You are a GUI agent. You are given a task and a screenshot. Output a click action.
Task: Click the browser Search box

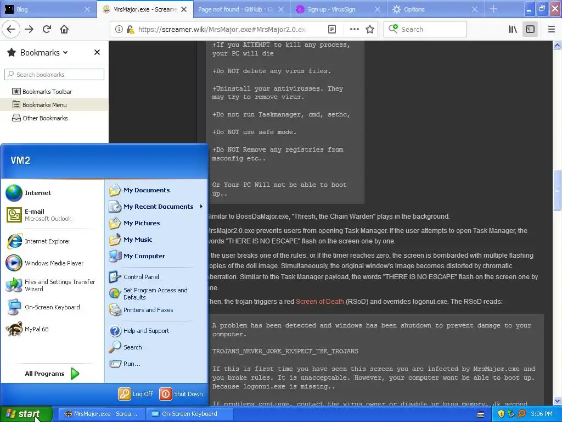pos(425,29)
